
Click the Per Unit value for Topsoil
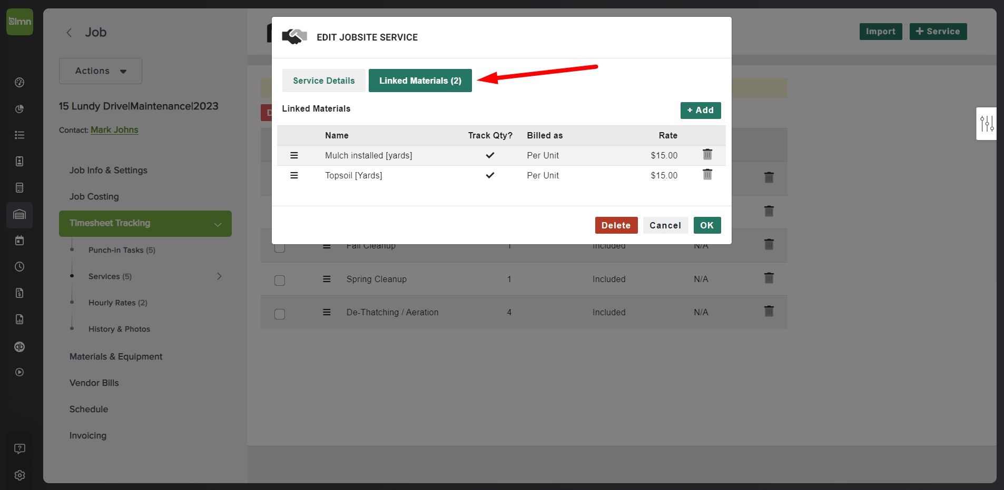tap(543, 175)
